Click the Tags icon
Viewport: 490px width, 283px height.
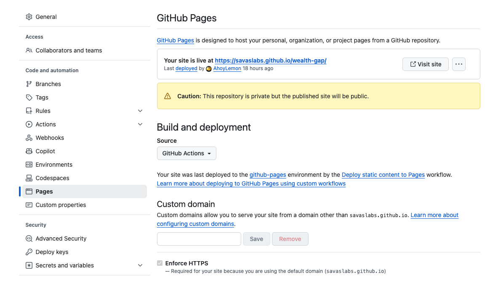pos(29,97)
